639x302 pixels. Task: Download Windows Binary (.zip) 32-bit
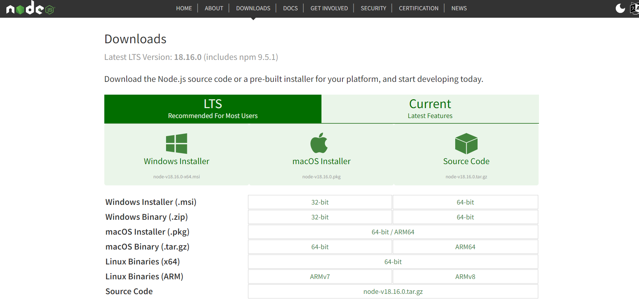click(320, 217)
